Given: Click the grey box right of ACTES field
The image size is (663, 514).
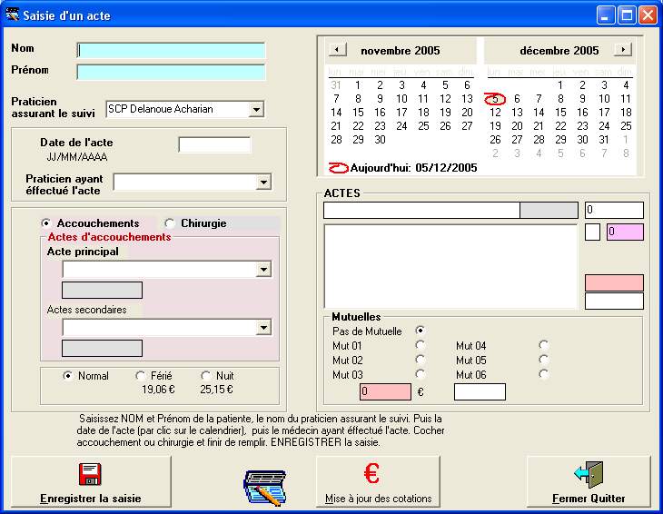Looking at the screenshot, I should (549, 210).
